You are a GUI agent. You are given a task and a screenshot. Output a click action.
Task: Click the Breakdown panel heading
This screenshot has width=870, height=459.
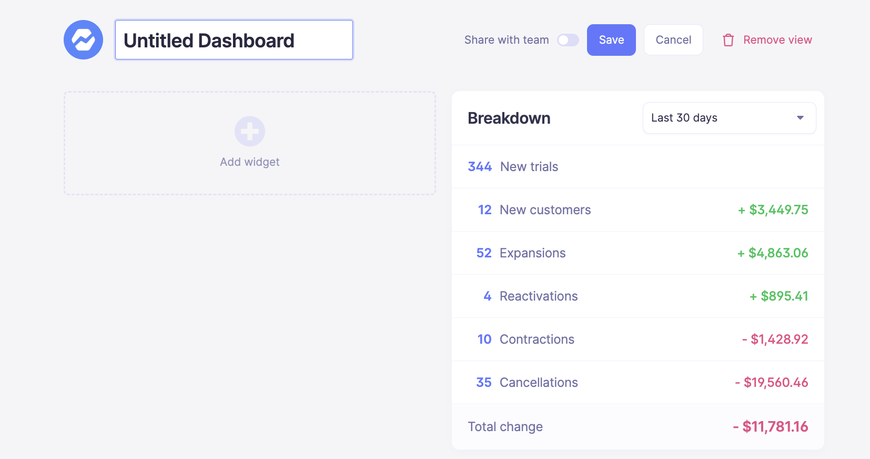point(509,118)
